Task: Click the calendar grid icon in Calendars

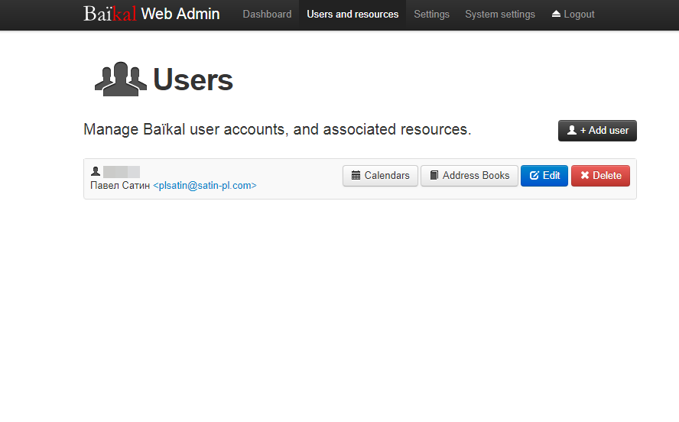Action: [x=356, y=176]
